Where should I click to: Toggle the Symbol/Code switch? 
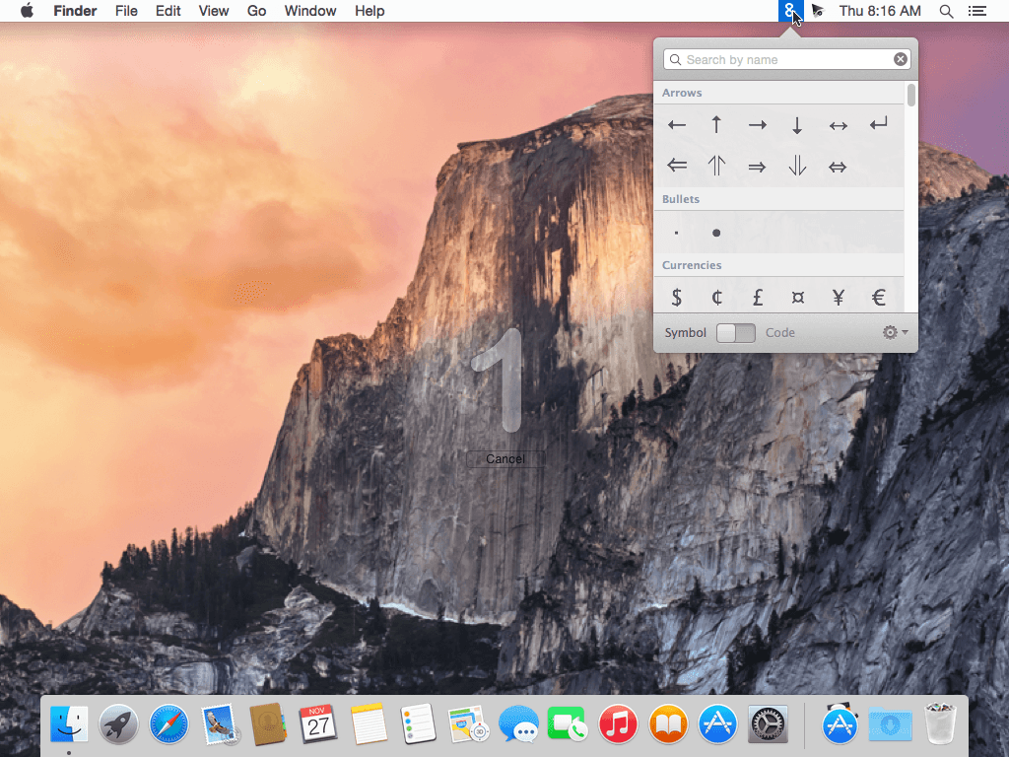click(x=735, y=333)
